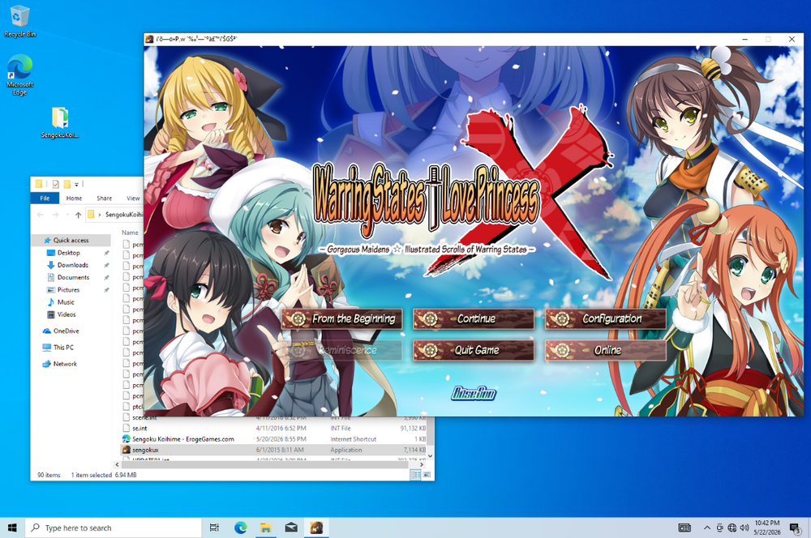Click Explorer's Back navigation arrow
Screen dimensions: 811x538
(x=41, y=215)
